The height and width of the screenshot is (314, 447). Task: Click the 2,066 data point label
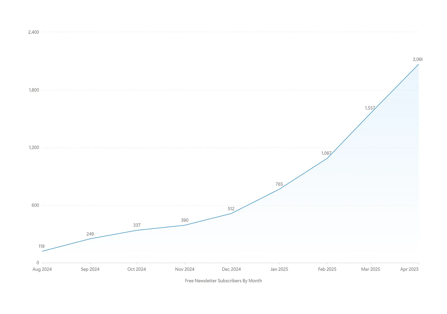click(418, 59)
